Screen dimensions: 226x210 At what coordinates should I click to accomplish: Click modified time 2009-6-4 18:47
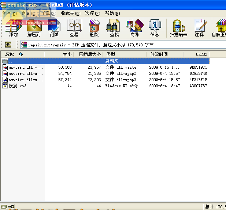coord(164,86)
